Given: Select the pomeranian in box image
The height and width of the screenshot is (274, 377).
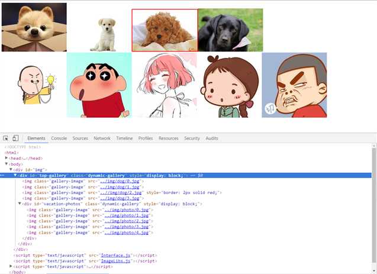Looking at the screenshot, I should coord(34,27).
